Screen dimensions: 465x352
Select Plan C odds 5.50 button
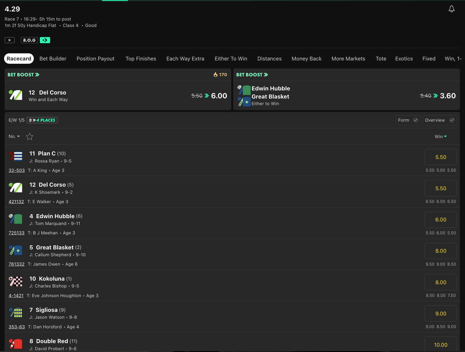tap(441, 157)
